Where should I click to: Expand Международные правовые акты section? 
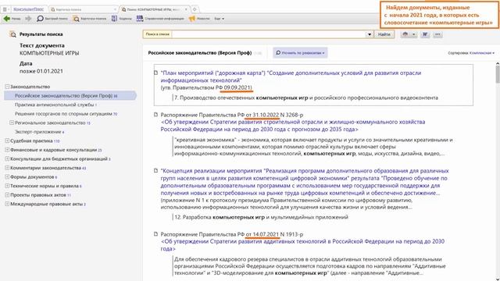(7, 204)
